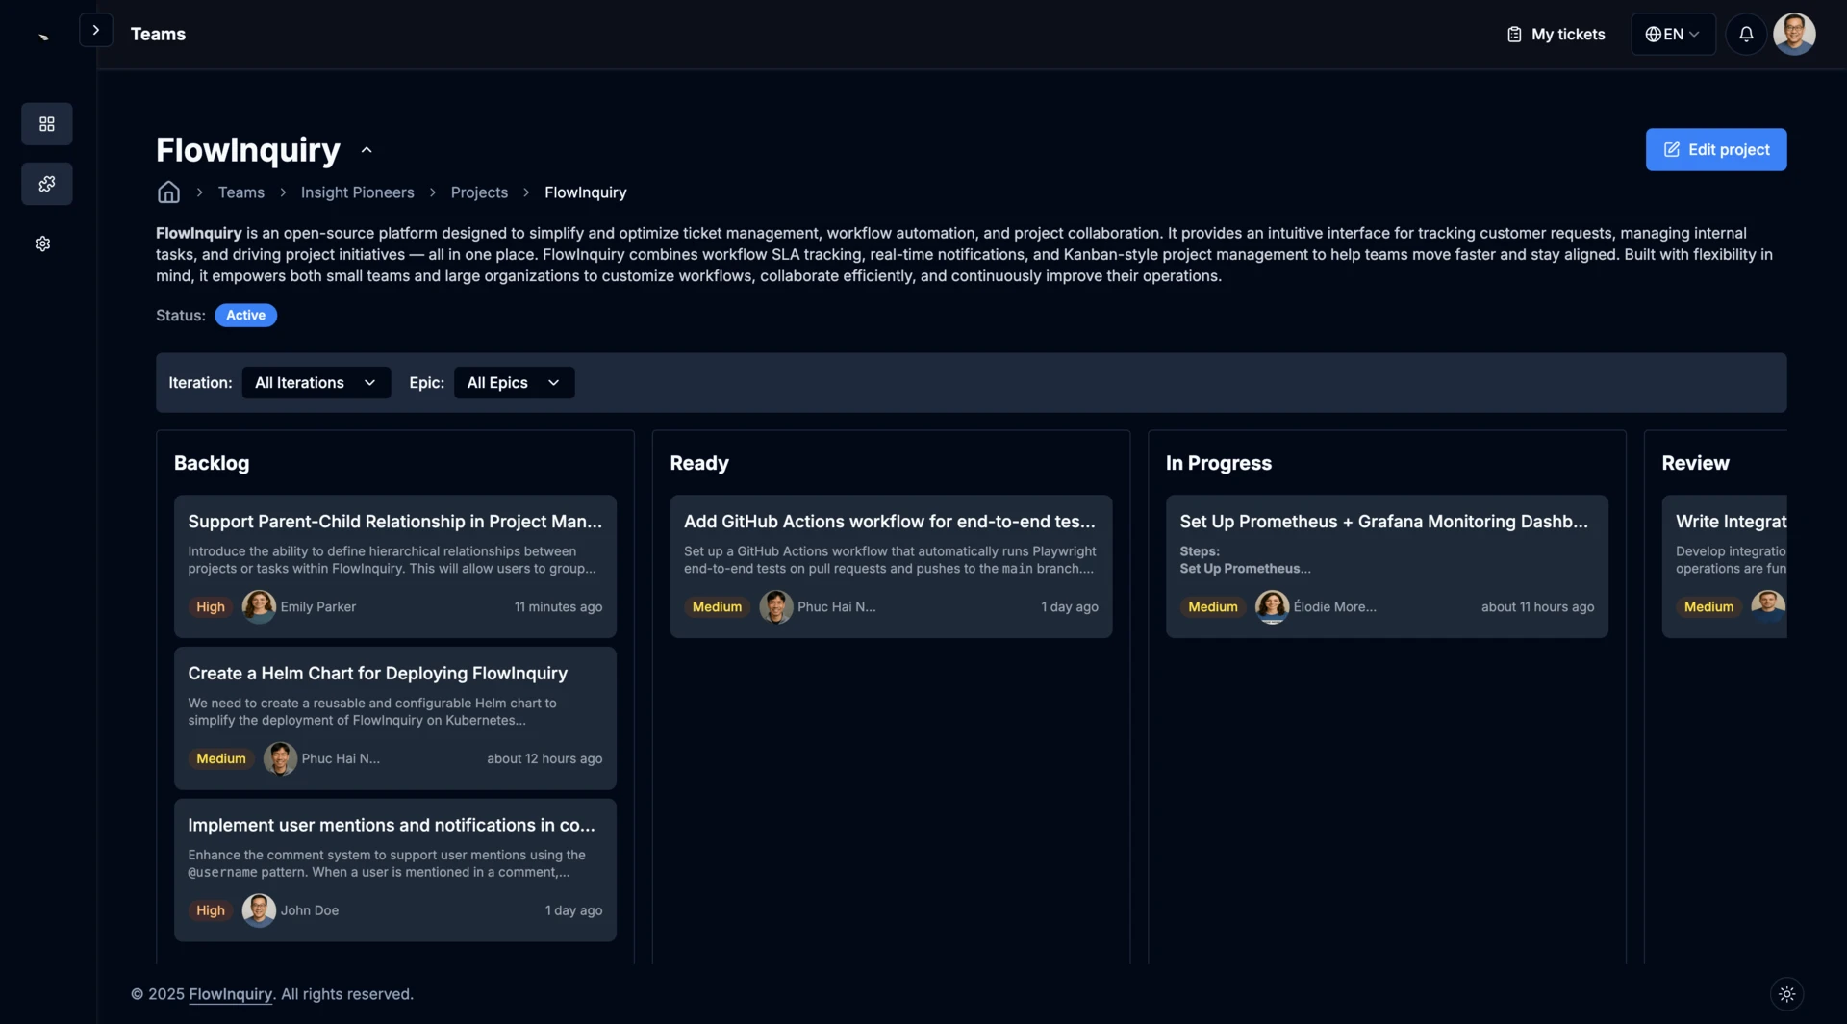The width and height of the screenshot is (1847, 1024).
Task: Click the bell notifications icon
Action: pyautogui.click(x=1745, y=34)
